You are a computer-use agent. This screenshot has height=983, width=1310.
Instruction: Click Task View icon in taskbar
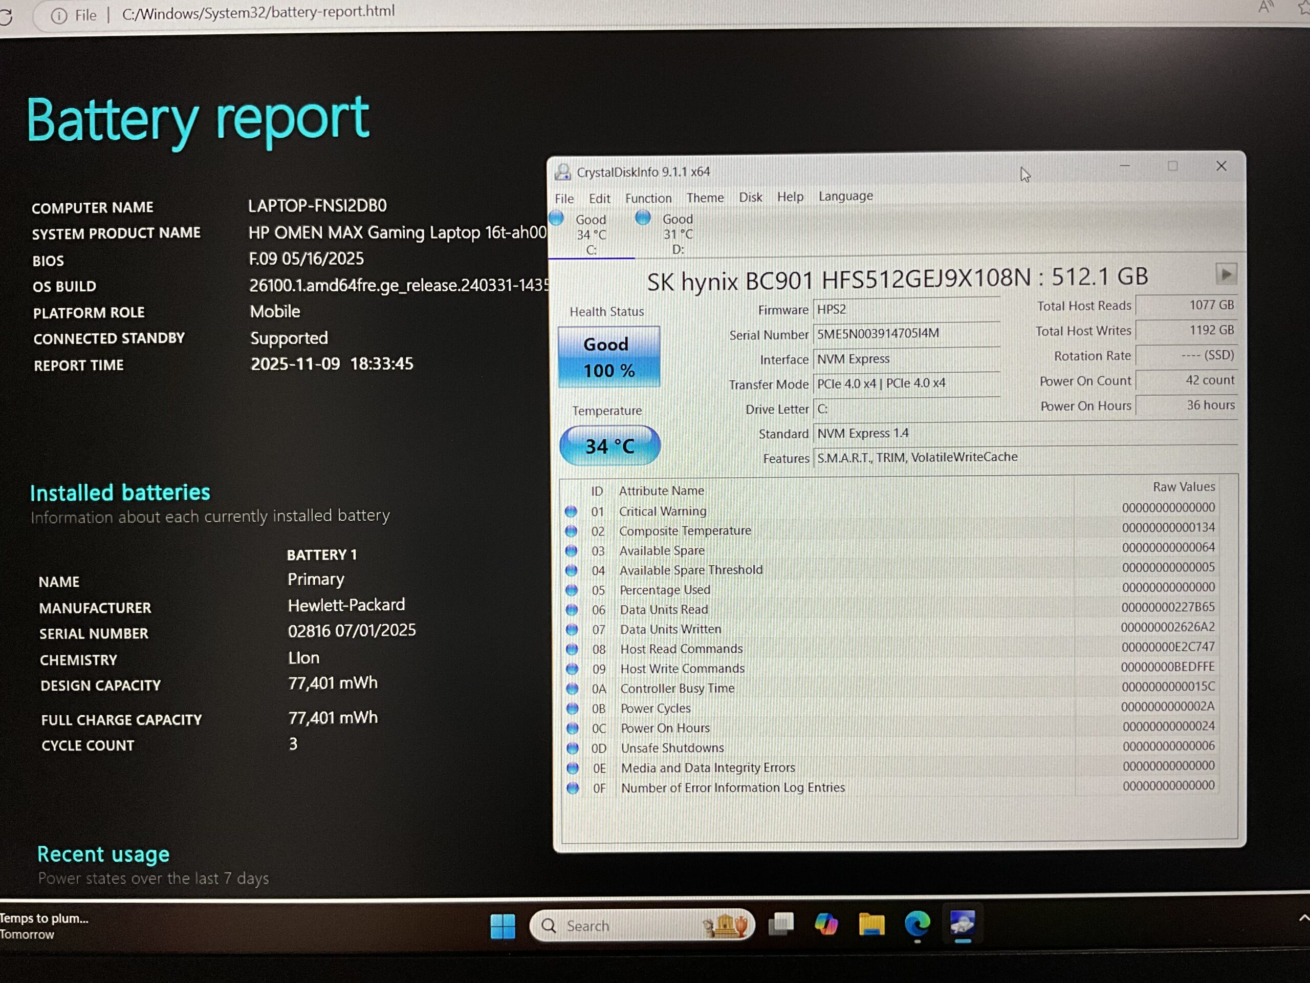780,924
